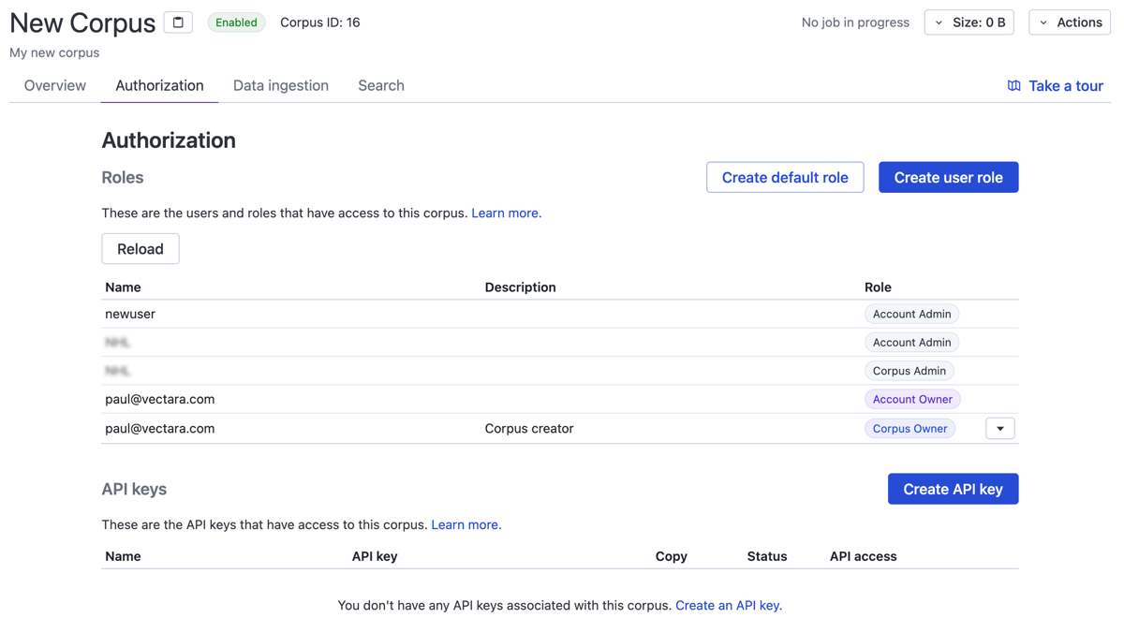This screenshot has width=1124, height=633.
Task: Select the Data ingestion tab
Action: point(280,85)
